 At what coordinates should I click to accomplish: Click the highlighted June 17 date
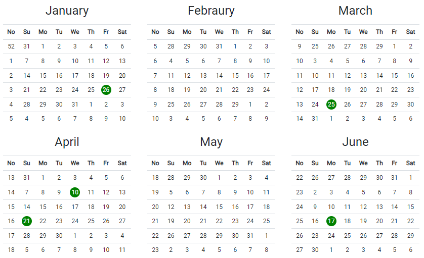click(x=331, y=221)
